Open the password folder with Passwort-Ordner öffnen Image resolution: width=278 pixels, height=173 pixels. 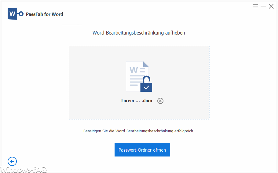pos(142,150)
